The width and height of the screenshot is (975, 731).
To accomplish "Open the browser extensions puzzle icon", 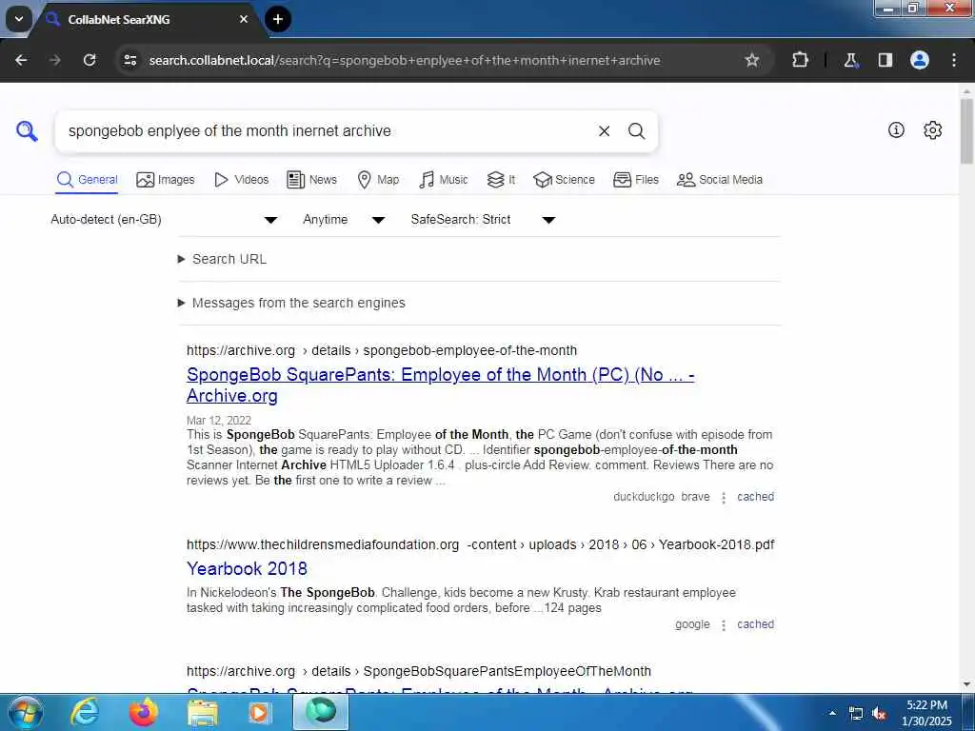I will [800, 60].
